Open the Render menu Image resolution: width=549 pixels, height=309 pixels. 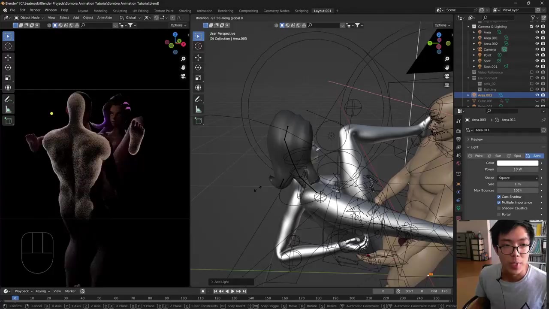tap(35, 10)
